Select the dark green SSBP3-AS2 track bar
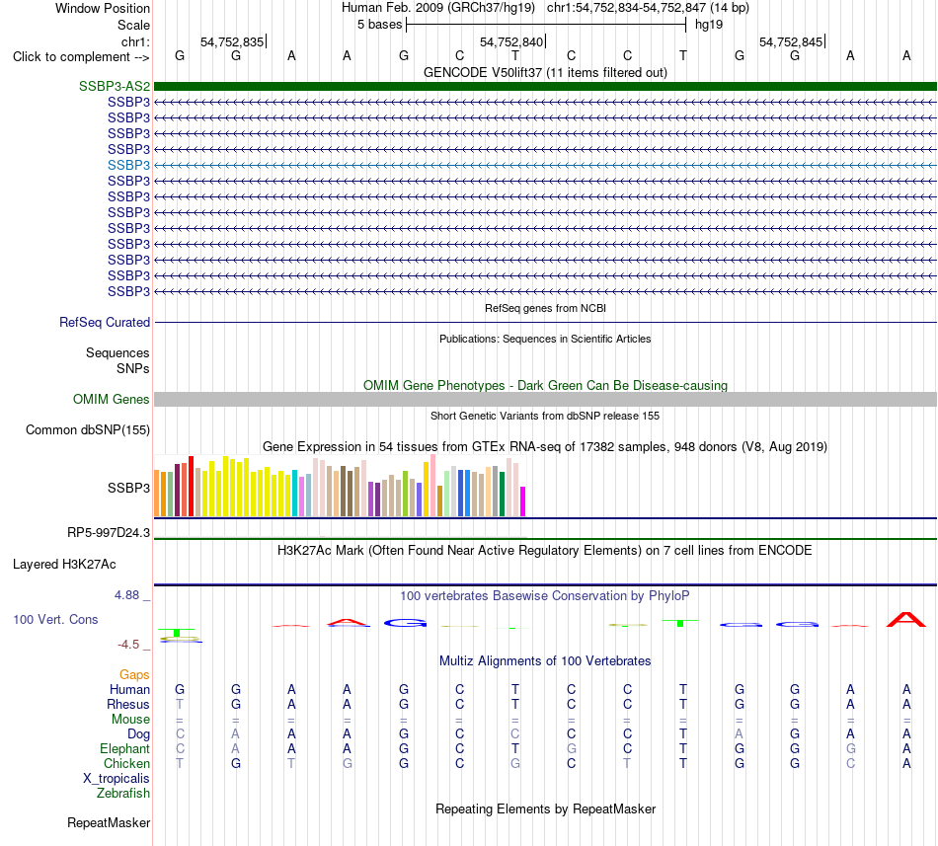This screenshot has width=938, height=846. (x=545, y=87)
